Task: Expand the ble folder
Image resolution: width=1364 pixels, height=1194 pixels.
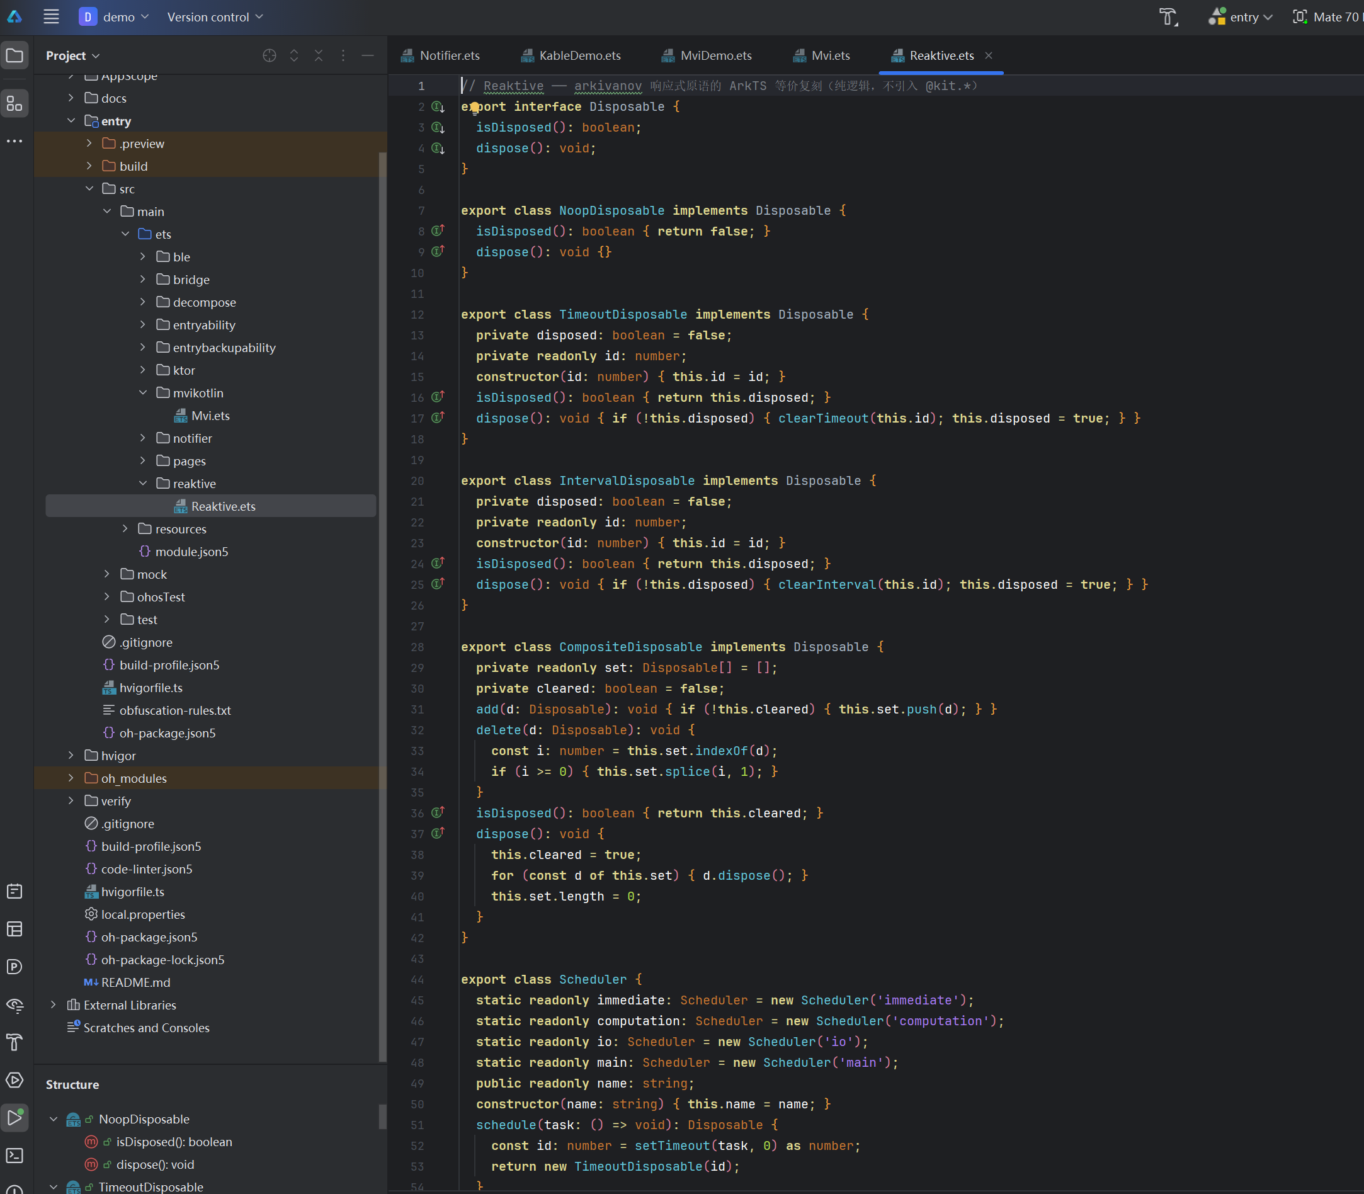Action: pos(142,256)
